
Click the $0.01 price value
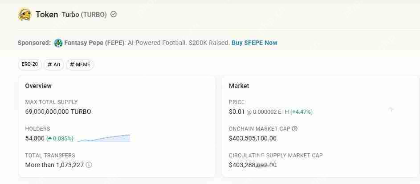click(236, 112)
